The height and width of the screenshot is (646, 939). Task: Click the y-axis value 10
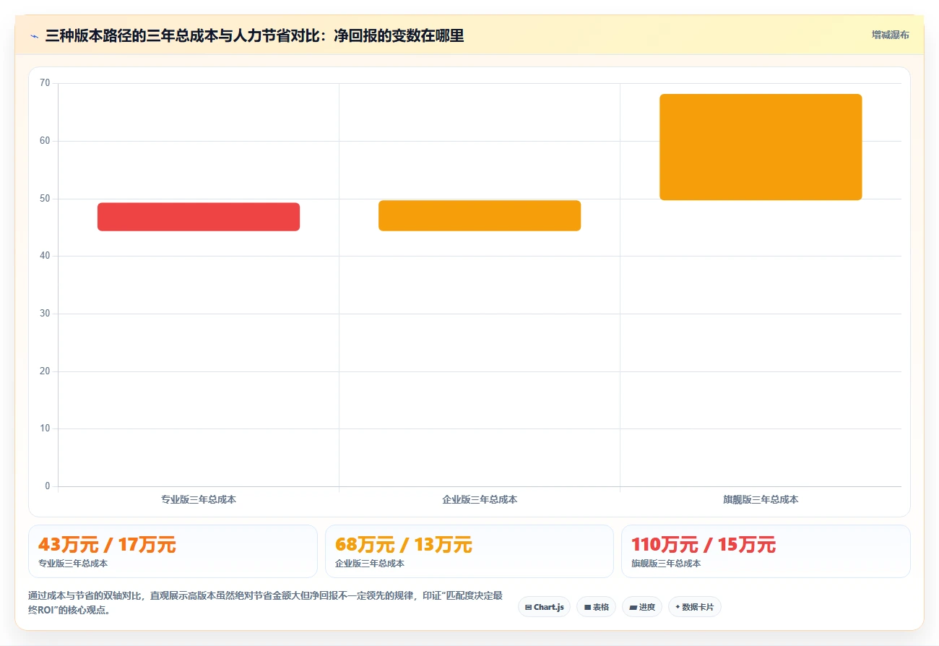45,428
